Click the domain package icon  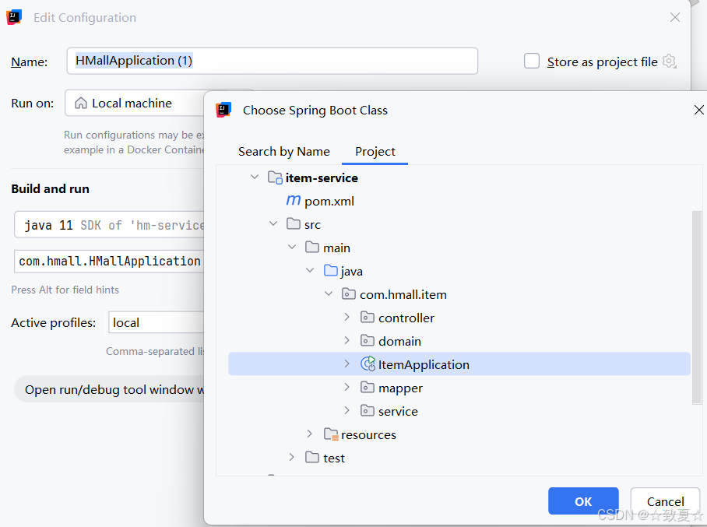coord(368,341)
